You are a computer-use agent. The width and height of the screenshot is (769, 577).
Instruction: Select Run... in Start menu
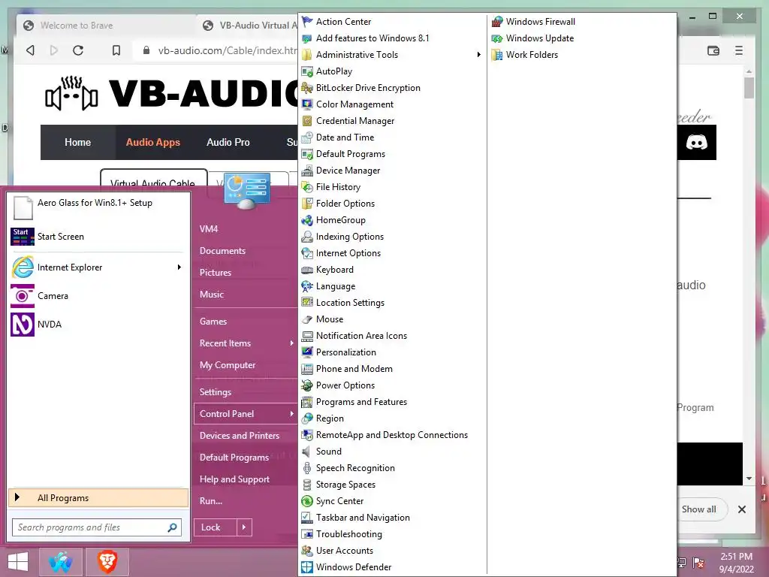211,501
